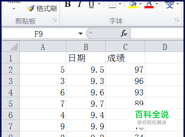Click cell with value 9.7
This screenshot has width=185, height=137.
coord(86,103)
